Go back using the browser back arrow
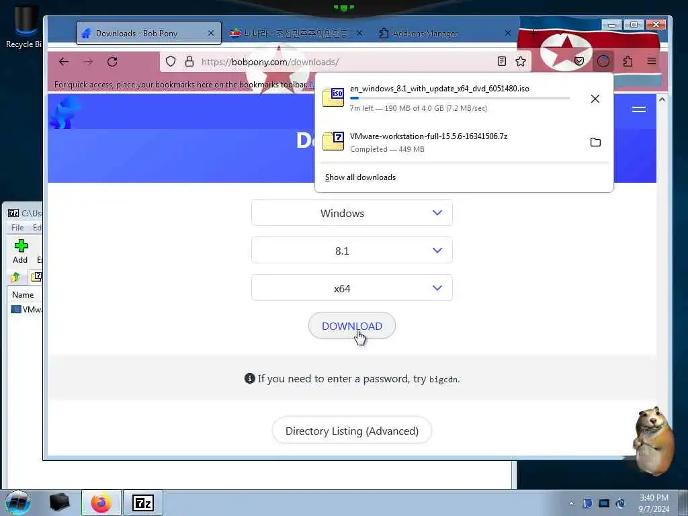Viewport: 688px width, 516px height. 64,62
